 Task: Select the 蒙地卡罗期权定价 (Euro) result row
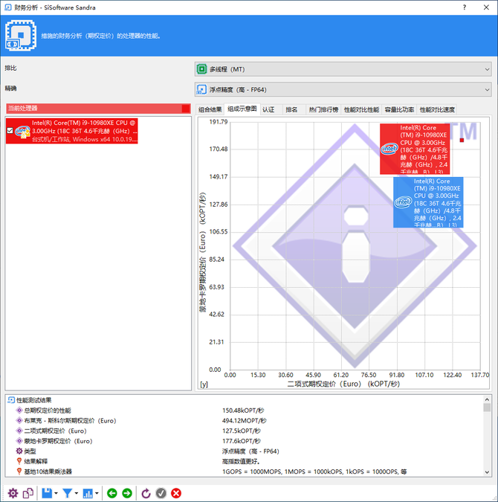[x=245, y=441]
